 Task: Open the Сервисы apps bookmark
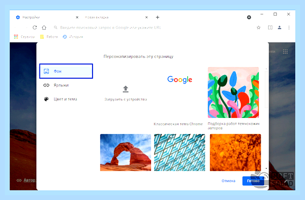(24, 37)
